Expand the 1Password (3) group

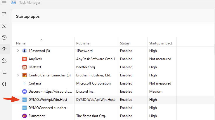click(18, 51)
